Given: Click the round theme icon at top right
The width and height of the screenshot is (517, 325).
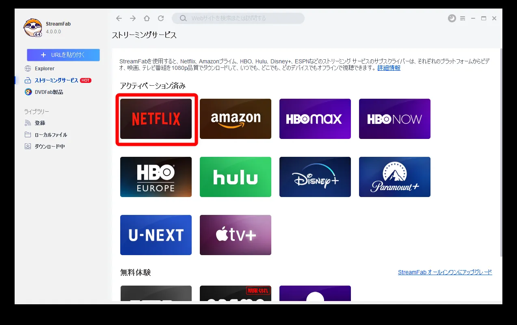Looking at the screenshot, I should click(x=452, y=18).
